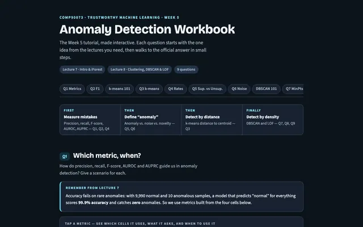Viewport: 363px width, 227px height.
Task: Click the Anomaly Detection Workbook title
Action: (x=147, y=30)
